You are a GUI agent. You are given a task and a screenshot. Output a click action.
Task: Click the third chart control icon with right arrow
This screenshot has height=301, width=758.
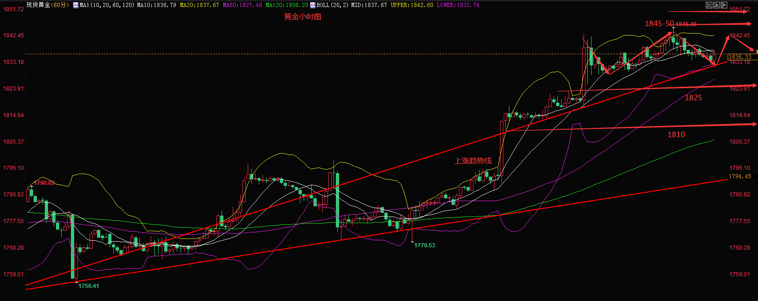(x=724, y=5)
